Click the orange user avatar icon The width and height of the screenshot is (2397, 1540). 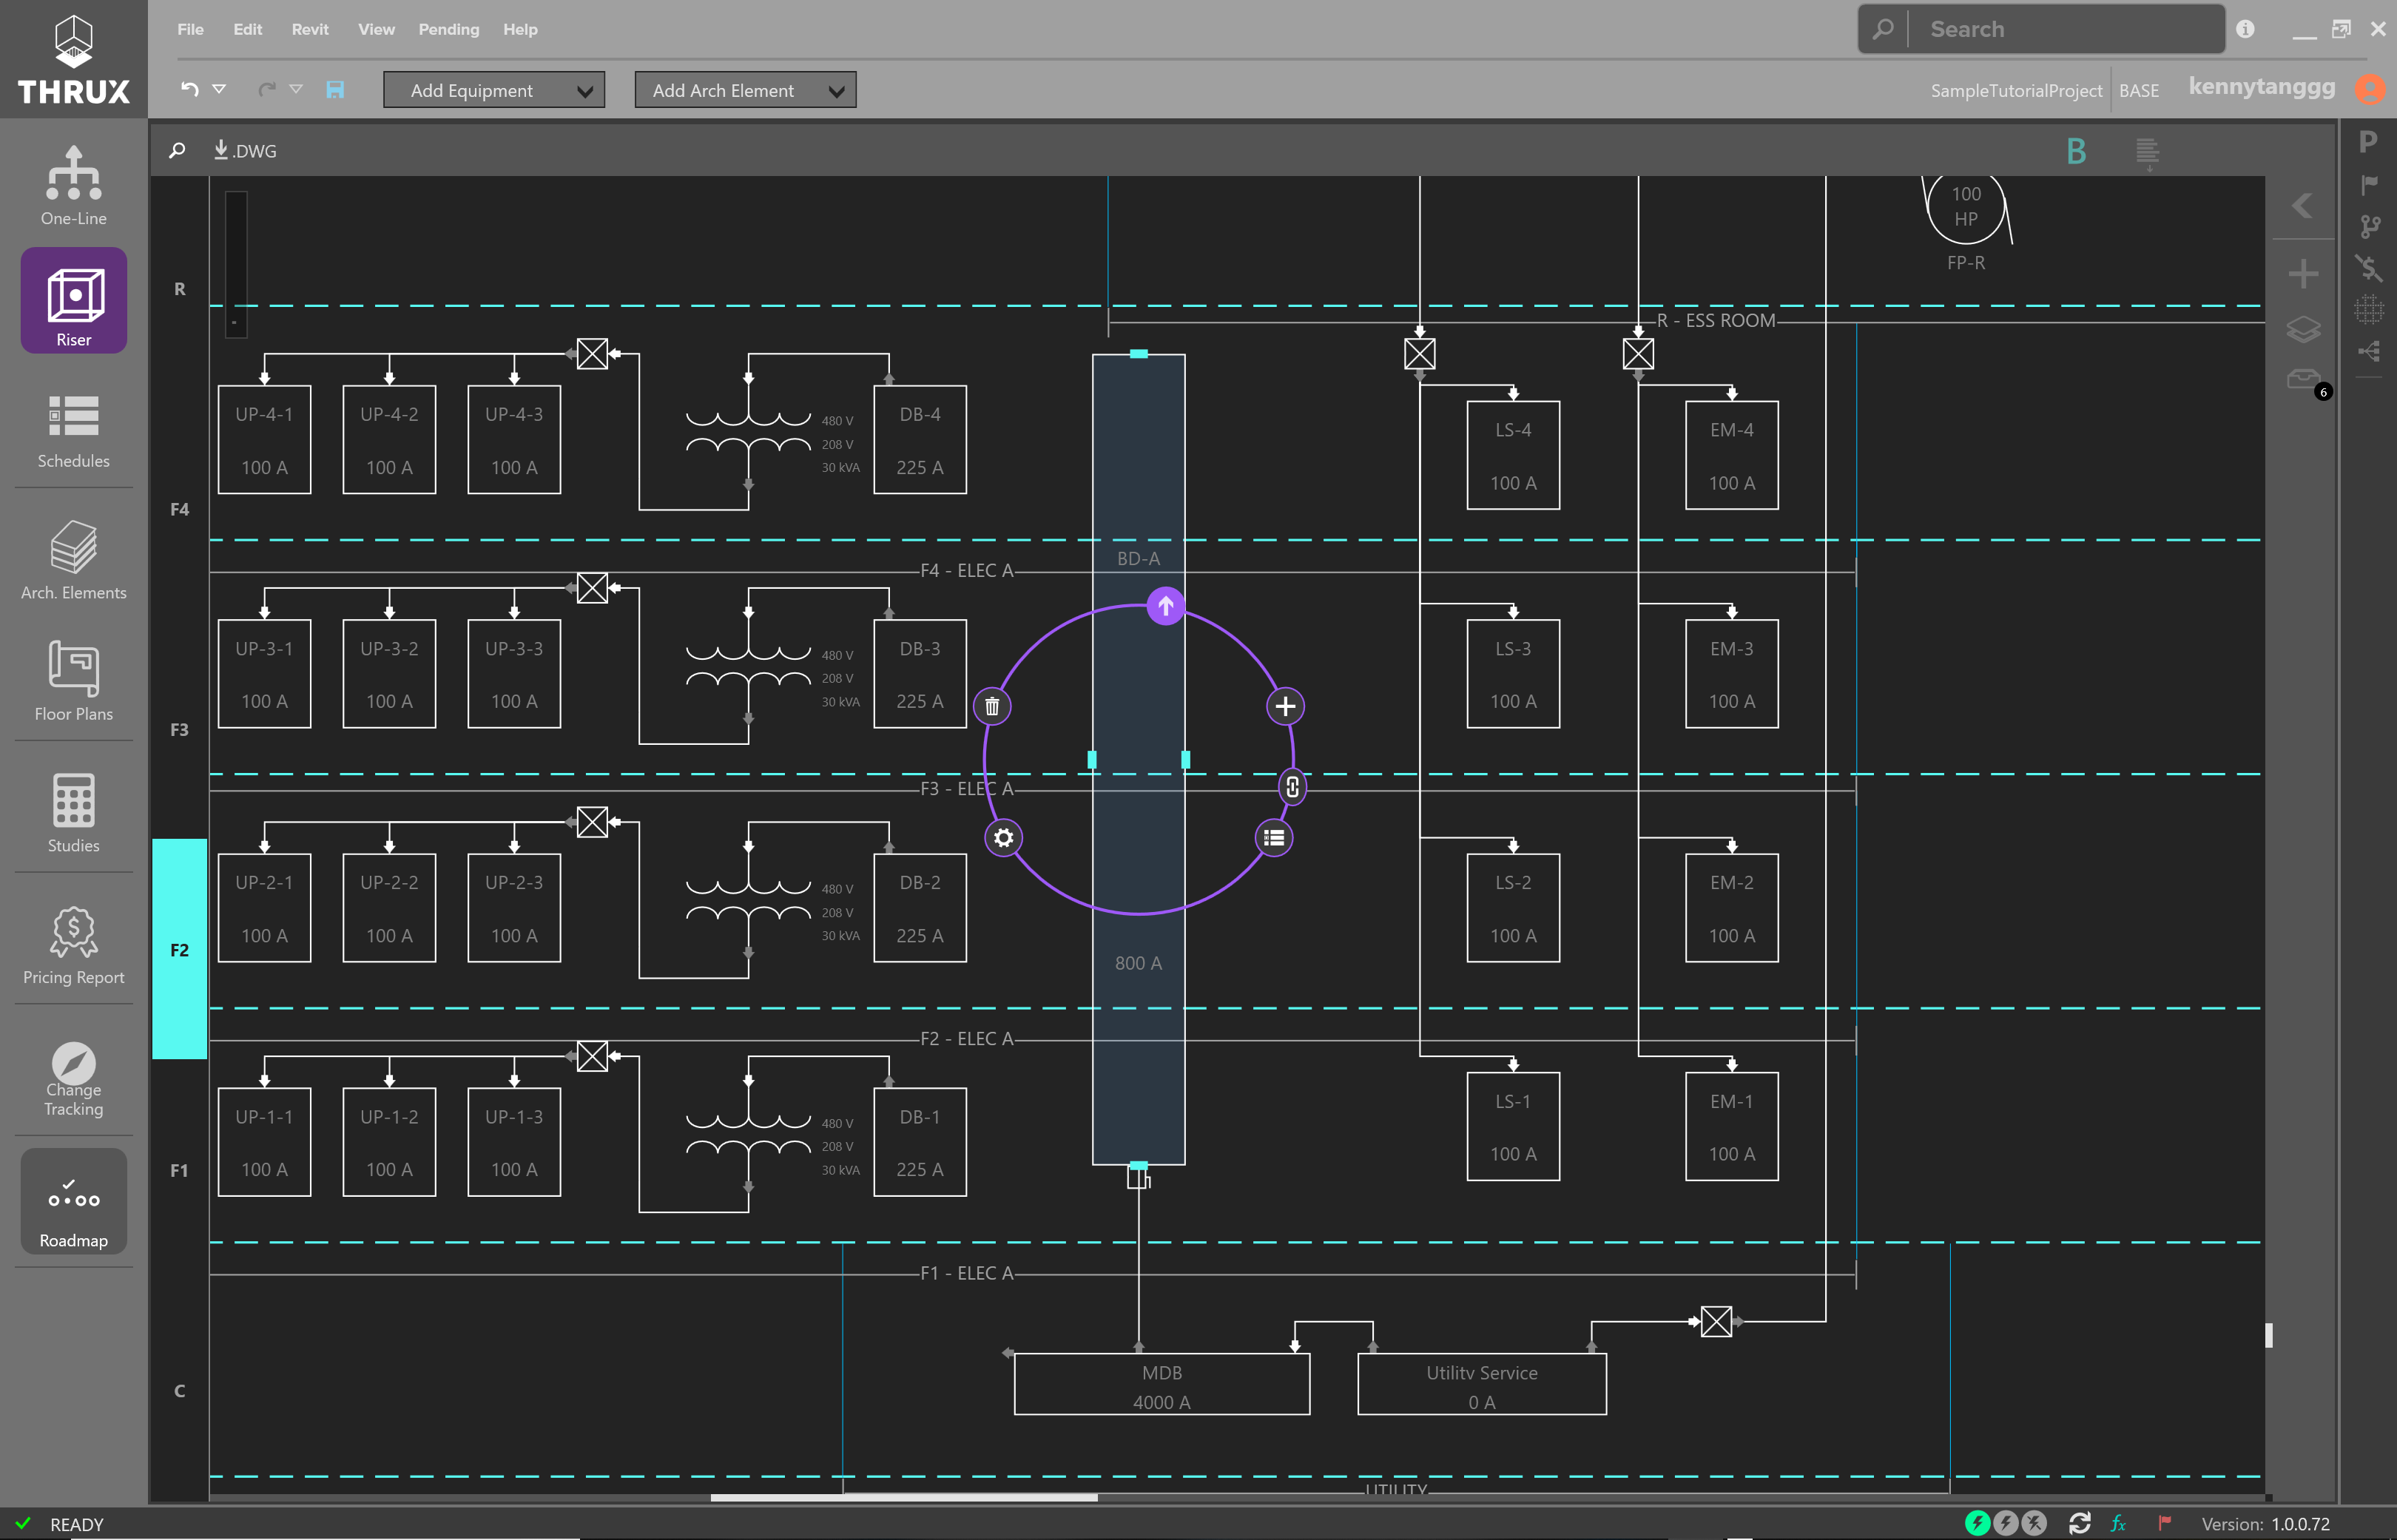click(x=2370, y=89)
